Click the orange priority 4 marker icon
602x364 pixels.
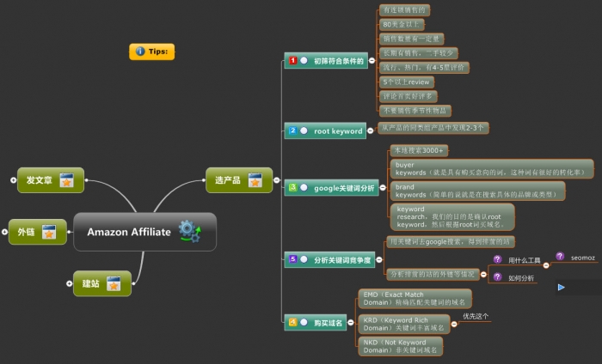point(293,322)
